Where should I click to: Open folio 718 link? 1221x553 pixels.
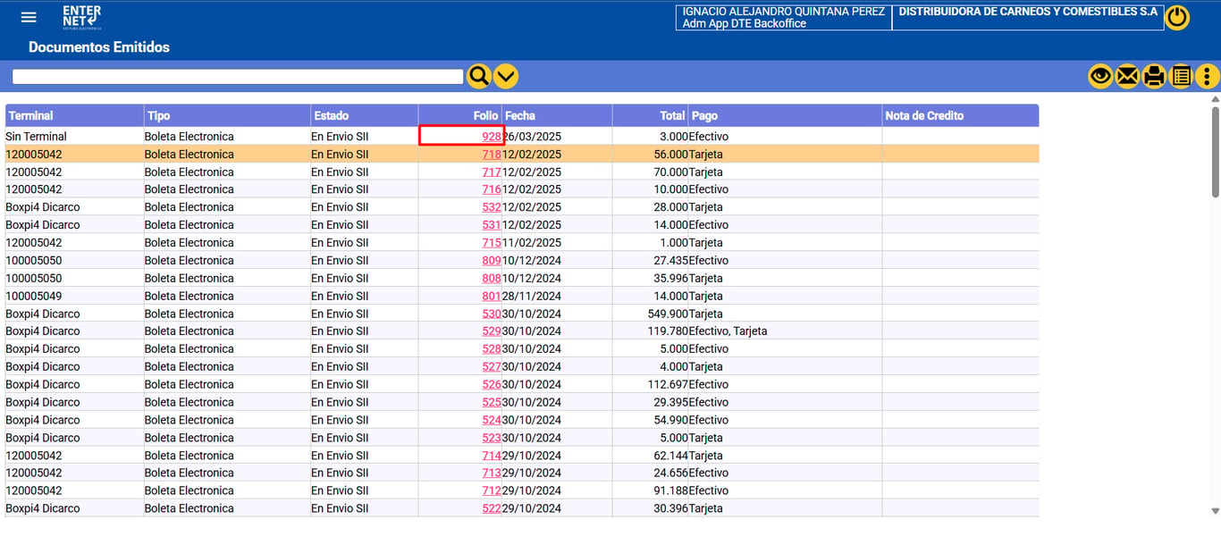coord(492,155)
